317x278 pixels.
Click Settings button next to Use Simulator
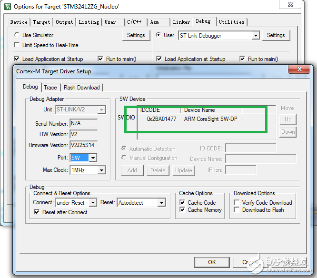pos(136,35)
